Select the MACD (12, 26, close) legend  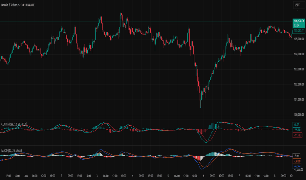tap(11, 151)
